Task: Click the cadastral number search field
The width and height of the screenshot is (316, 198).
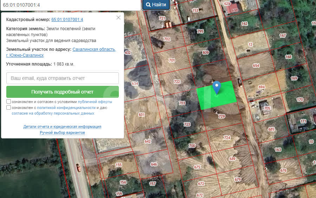Action: coord(70,5)
